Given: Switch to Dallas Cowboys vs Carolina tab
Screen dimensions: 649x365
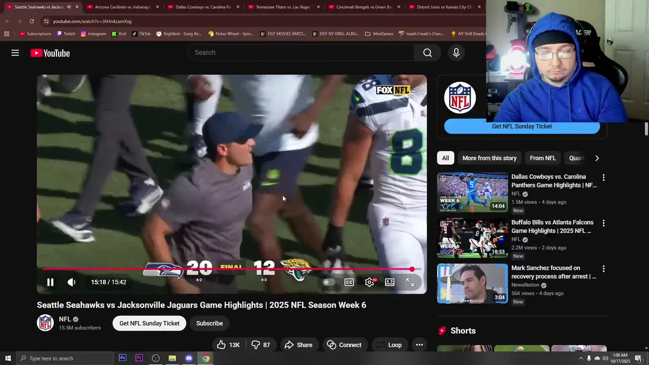Looking at the screenshot, I should [203, 7].
